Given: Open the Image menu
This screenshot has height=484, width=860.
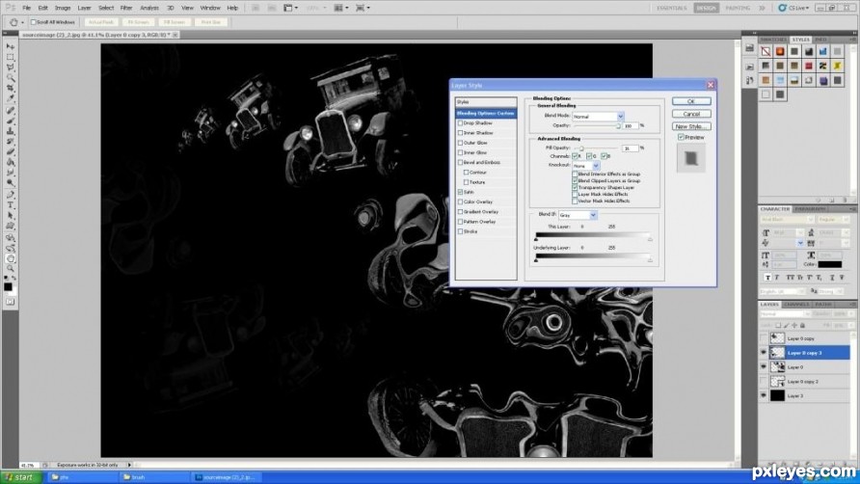Looking at the screenshot, I should tap(63, 9).
